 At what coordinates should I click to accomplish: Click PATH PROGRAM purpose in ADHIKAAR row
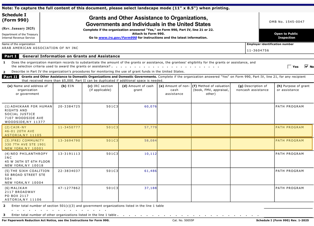click(290, 106)
